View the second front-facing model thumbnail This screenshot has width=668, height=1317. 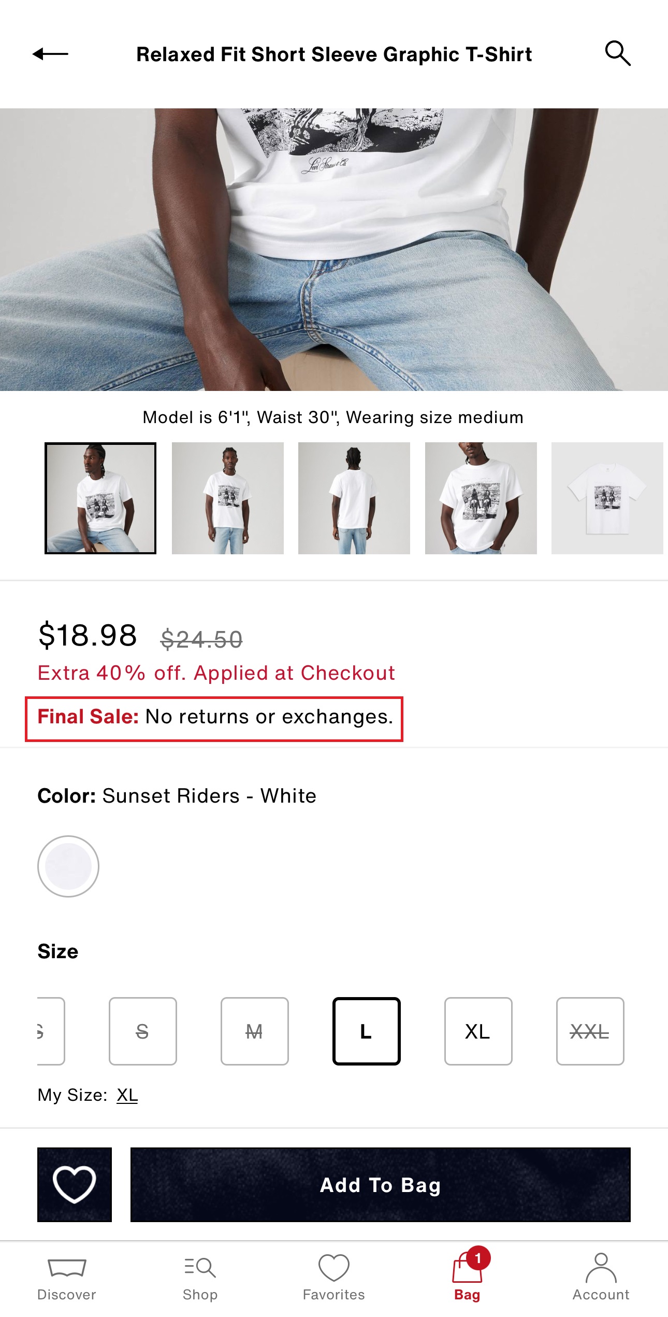coord(228,498)
